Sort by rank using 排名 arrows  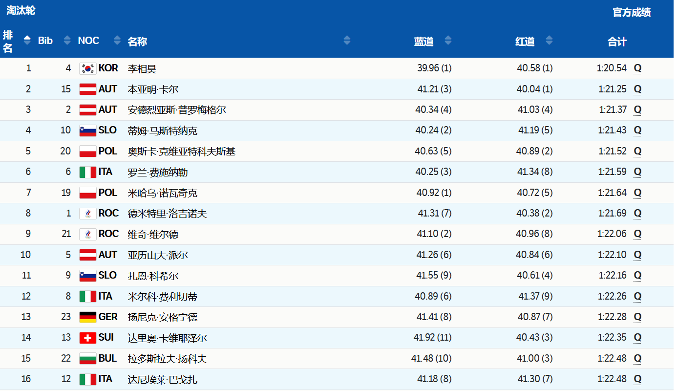click(x=27, y=41)
